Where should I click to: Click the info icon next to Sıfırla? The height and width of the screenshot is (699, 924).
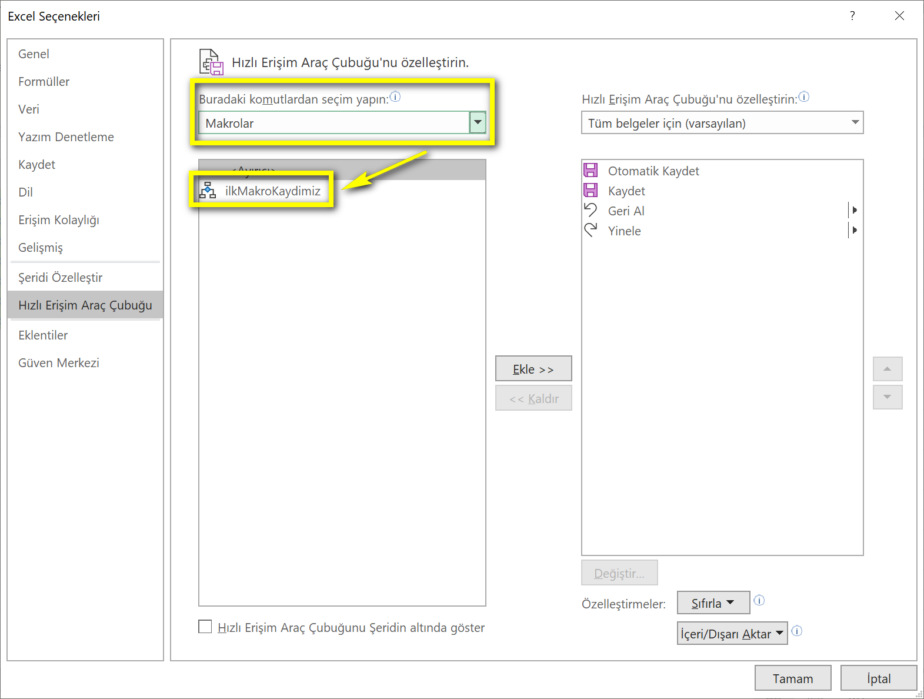tap(759, 600)
